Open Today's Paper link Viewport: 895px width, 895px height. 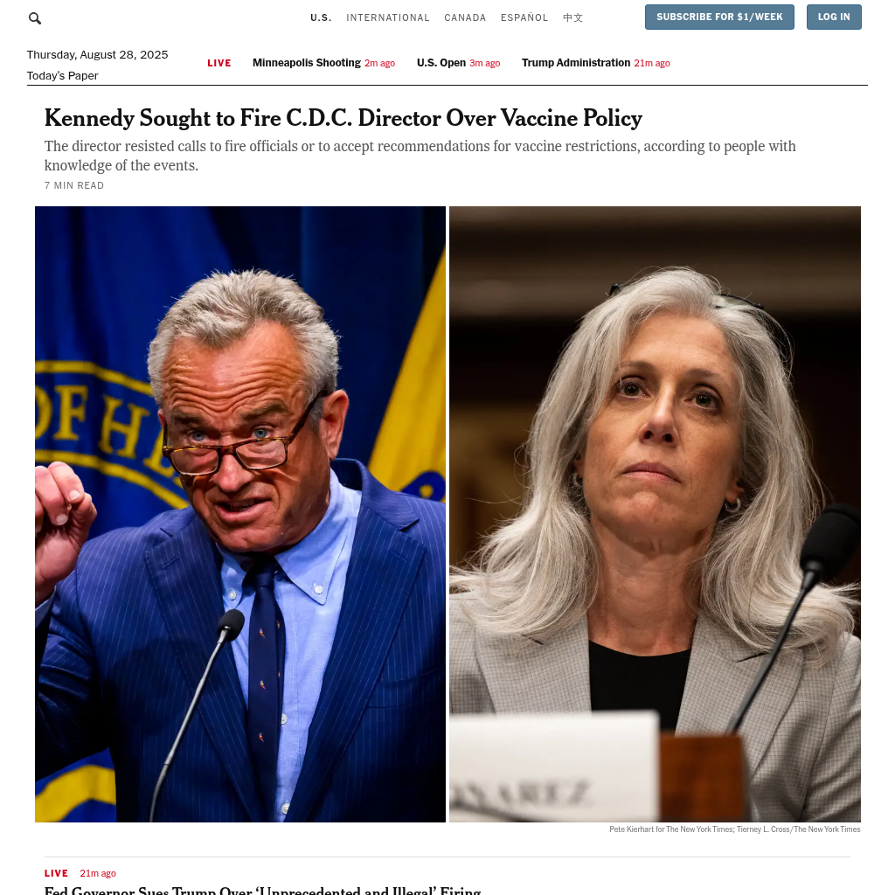click(62, 76)
